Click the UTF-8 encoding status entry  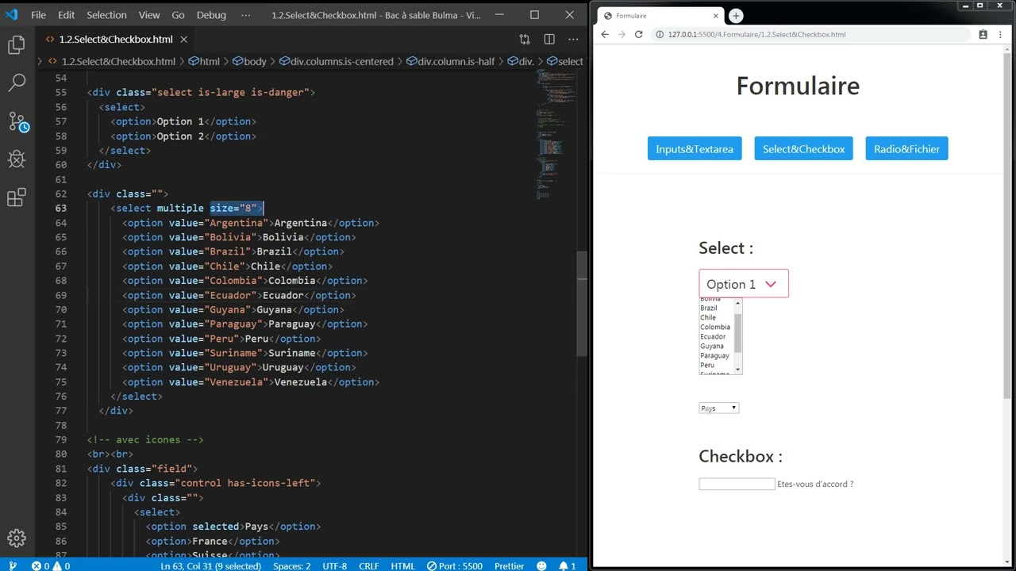334,565
